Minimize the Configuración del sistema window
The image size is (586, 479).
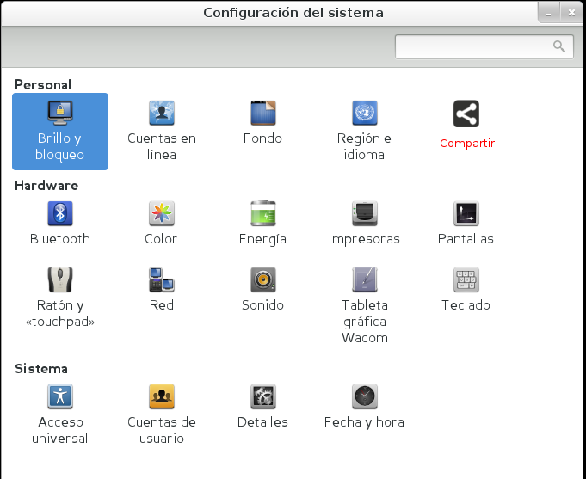point(549,13)
